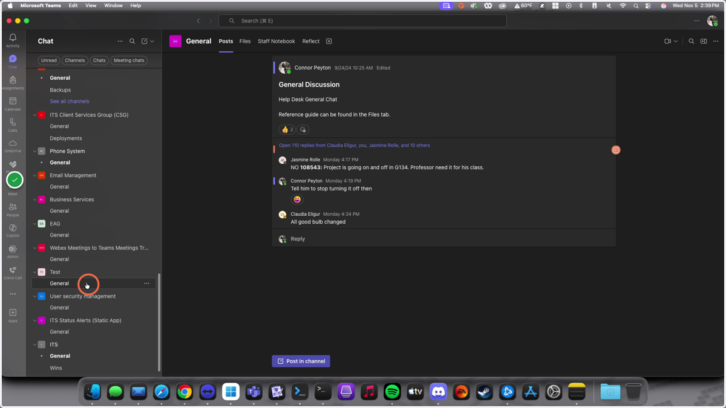Select the Deployments channel
The image size is (726, 408).
tap(66, 138)
